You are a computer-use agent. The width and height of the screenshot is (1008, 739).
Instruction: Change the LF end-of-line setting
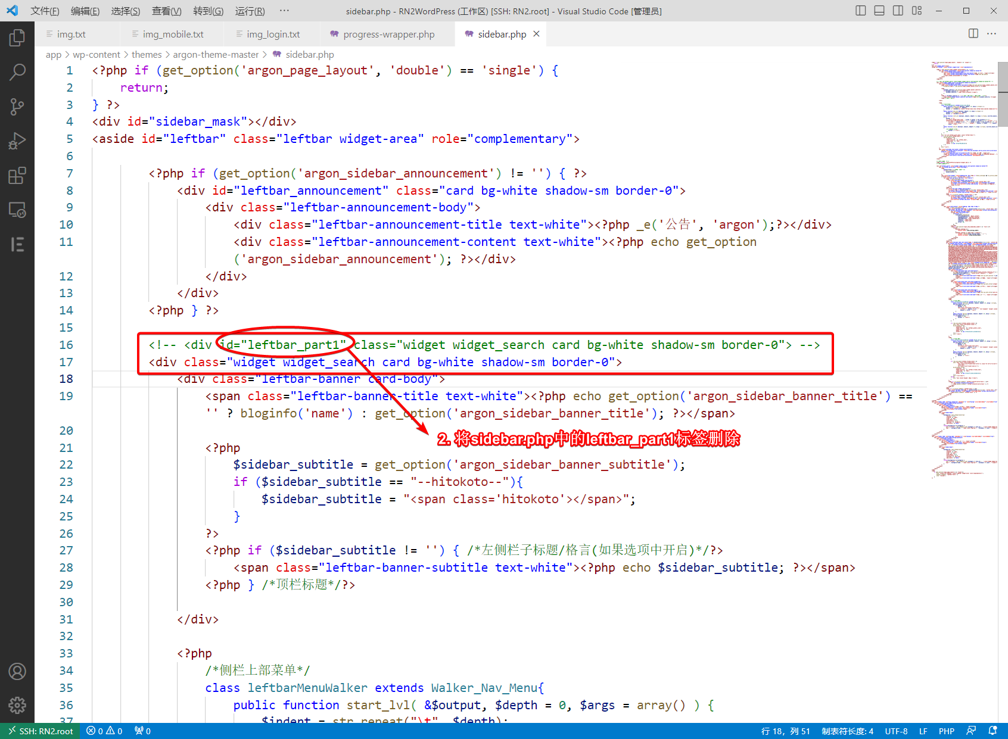[x=923, y=731]
